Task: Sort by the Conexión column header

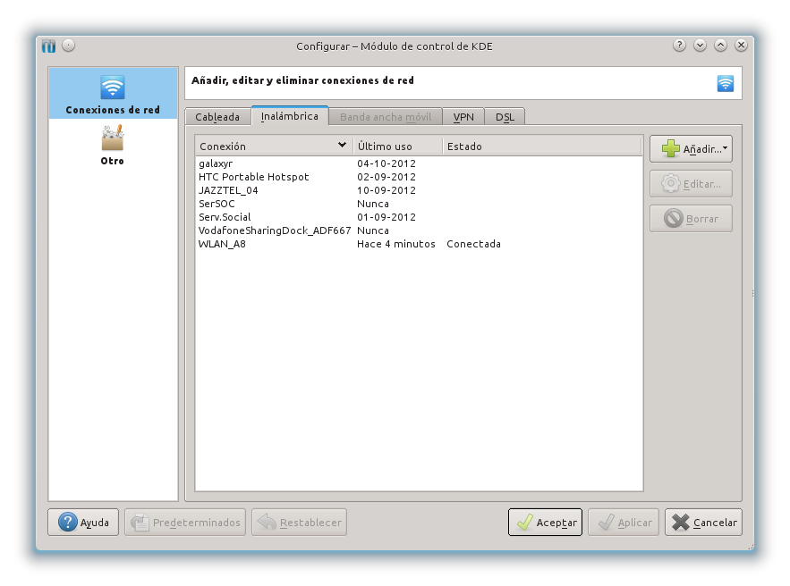Action: click(274, 146)
